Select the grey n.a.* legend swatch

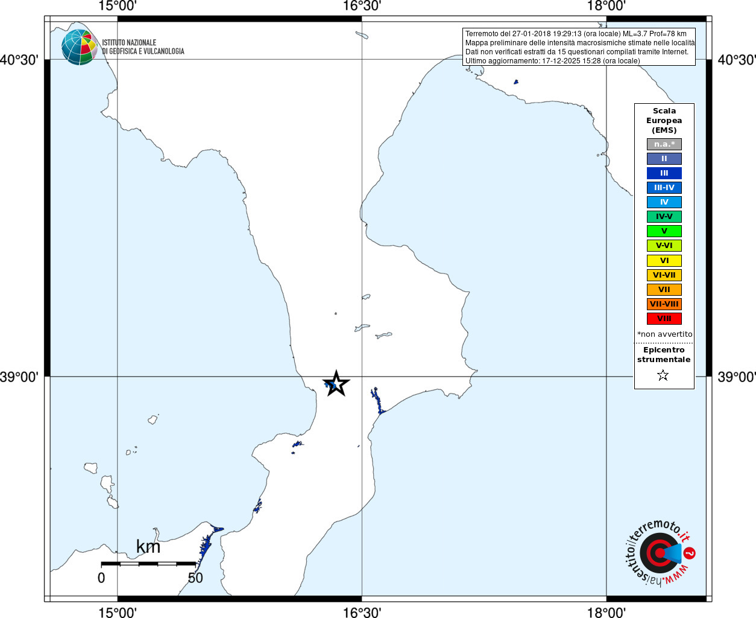pos(664,144)
